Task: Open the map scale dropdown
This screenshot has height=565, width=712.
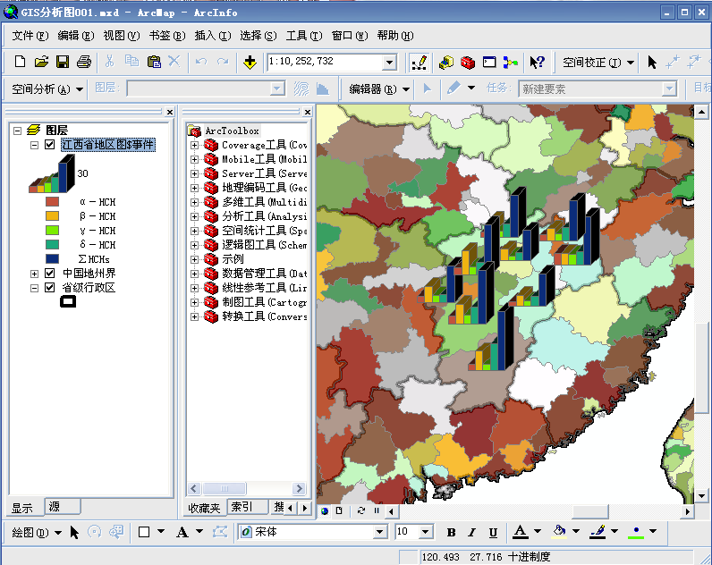Action: (389, 63)
